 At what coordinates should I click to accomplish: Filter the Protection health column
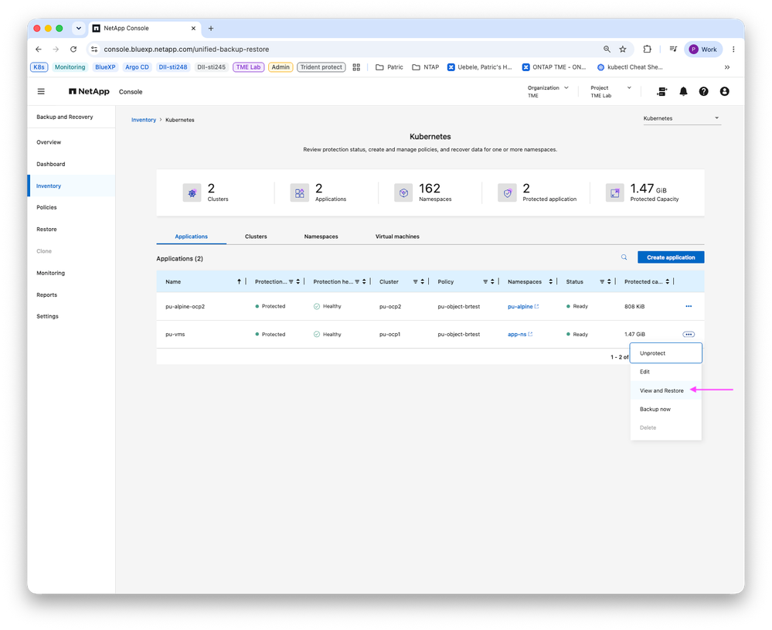coord(357,281)
